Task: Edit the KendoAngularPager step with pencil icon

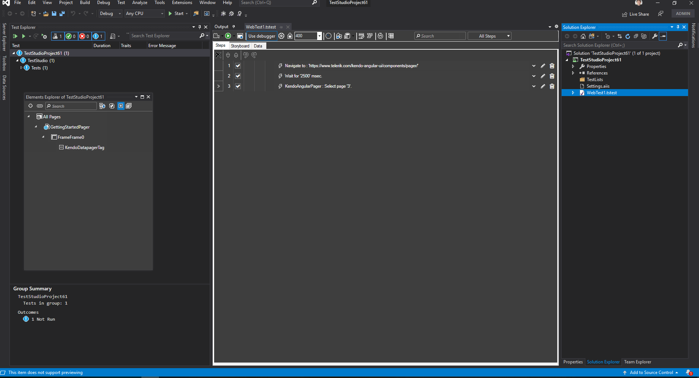Action: 543,86
